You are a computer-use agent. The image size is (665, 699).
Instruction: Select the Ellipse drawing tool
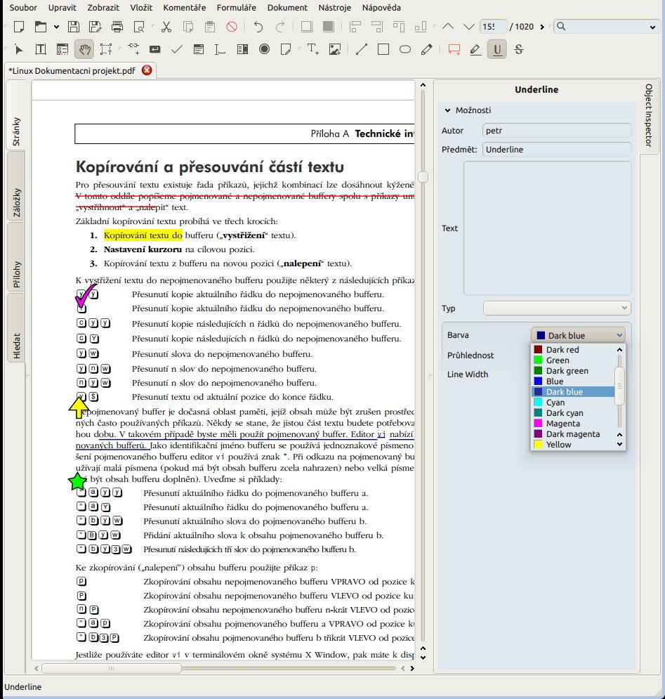tap(405, 49)
